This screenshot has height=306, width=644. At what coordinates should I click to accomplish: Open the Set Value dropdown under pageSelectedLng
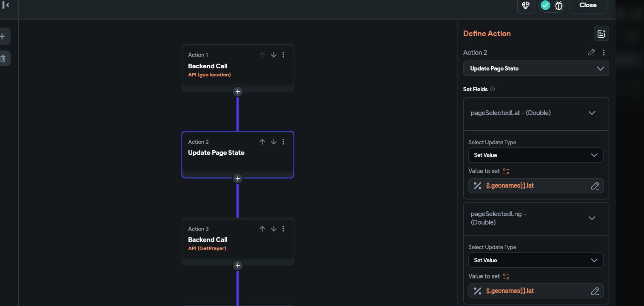[536, 260]
